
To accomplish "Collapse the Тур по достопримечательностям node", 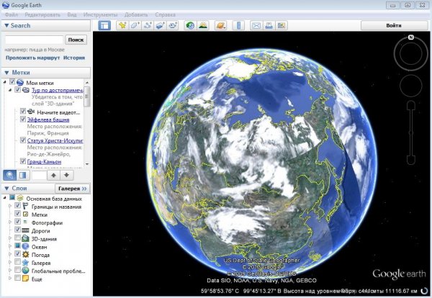I will click(10, 90).
